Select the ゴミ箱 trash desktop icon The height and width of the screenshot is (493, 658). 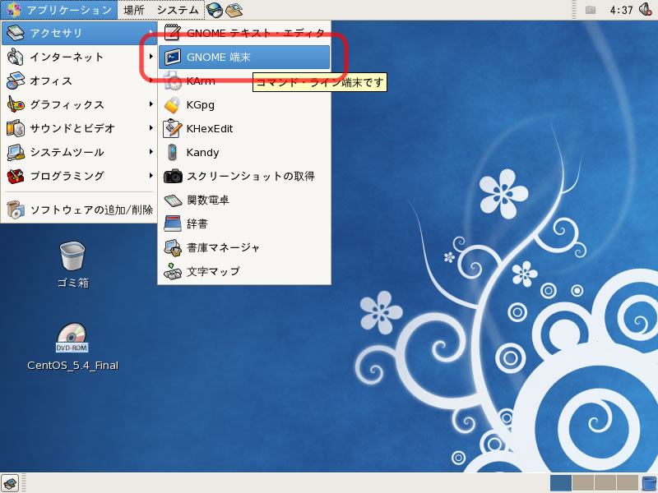72,264
